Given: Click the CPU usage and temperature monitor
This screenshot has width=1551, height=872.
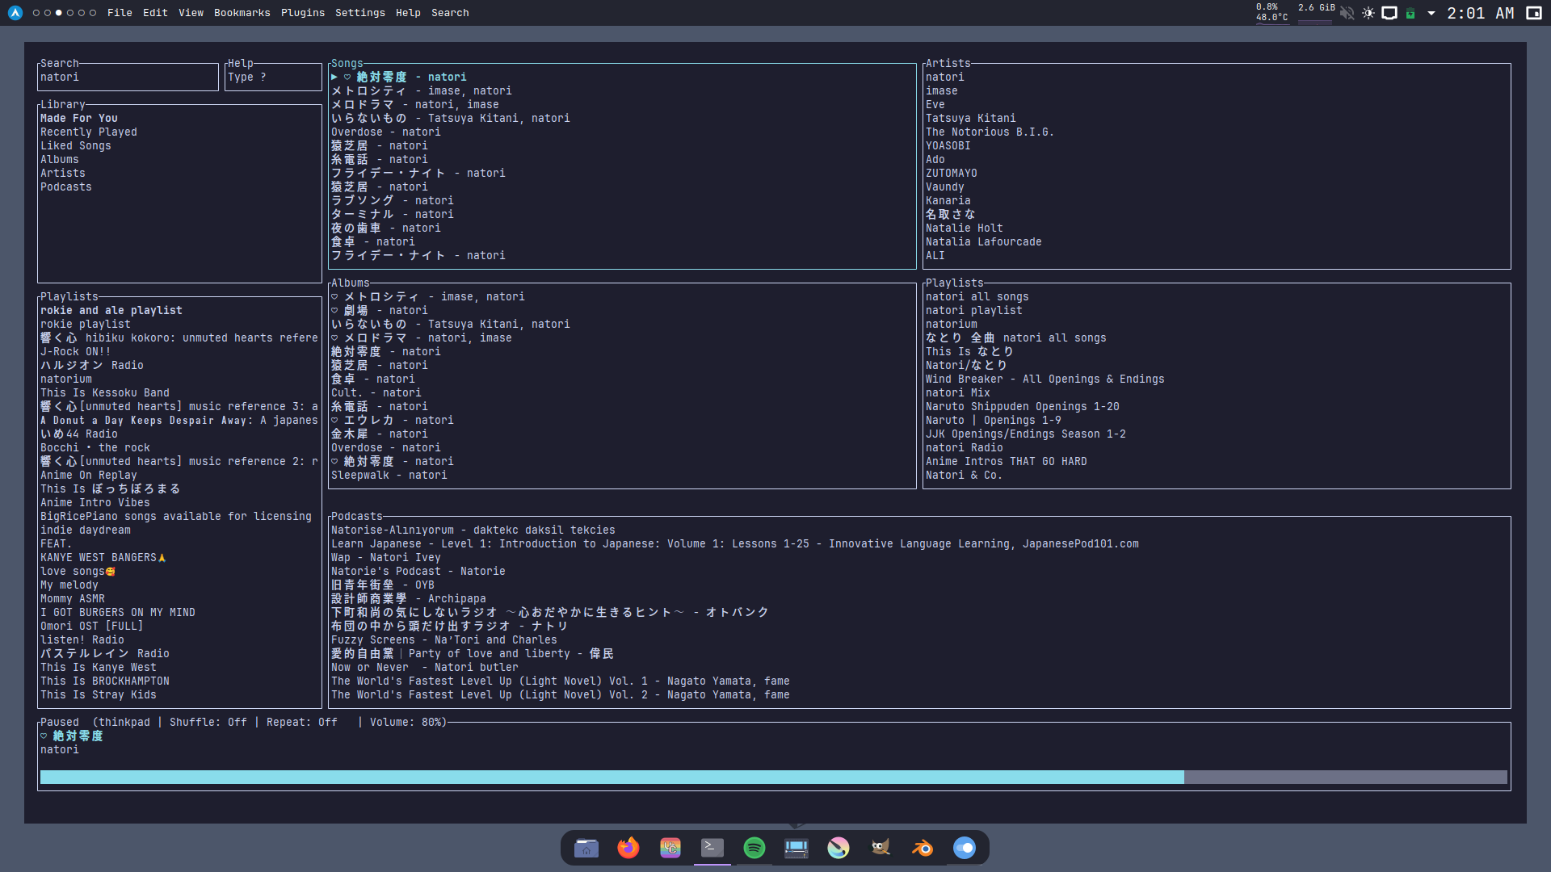Looking at the screenshot, I should pos(1272,12).
